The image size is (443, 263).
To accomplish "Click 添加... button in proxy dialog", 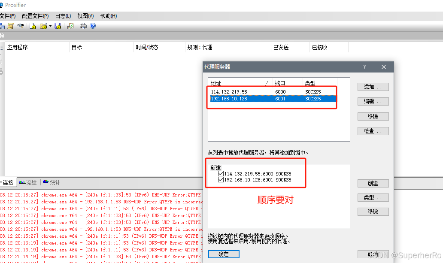I will (373, 87).
